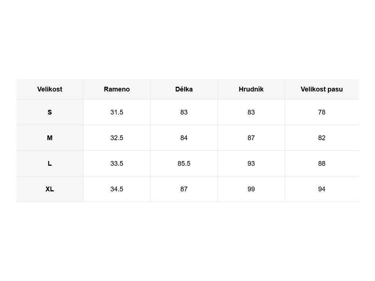375x281 pixels.
Task: Click the 82 waist cell
Action: click(322, 138)
